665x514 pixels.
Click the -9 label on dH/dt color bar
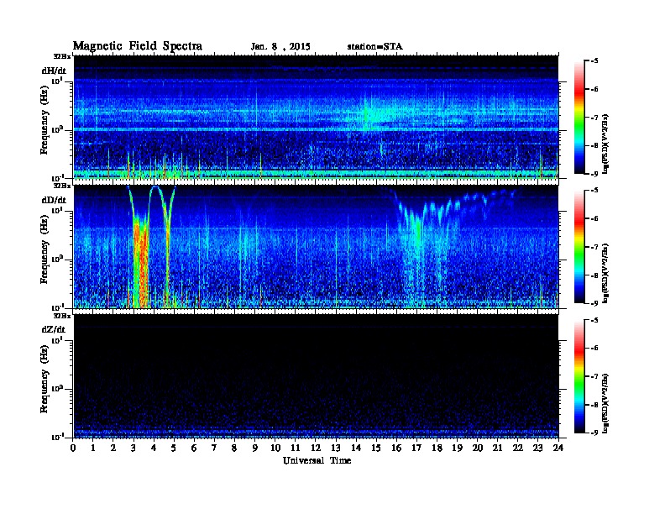[594, 174]
